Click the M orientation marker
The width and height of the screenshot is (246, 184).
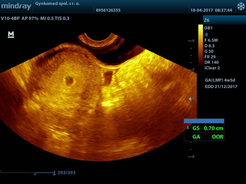(x=11, y=35)
